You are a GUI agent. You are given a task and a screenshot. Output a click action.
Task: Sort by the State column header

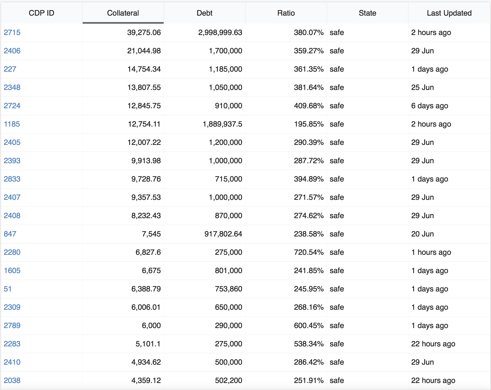pyautogui.click(x=367, y=13)
